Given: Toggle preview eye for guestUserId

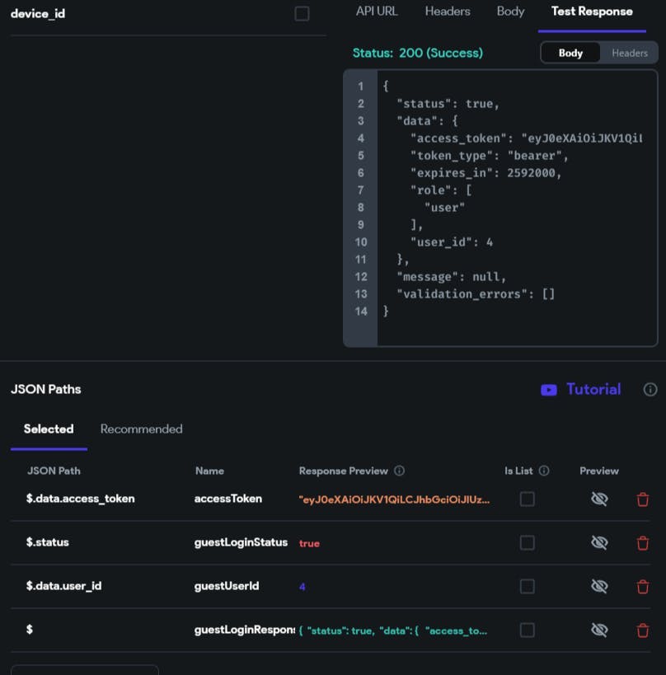Looking at the screenshot, I should pos(599,587).
